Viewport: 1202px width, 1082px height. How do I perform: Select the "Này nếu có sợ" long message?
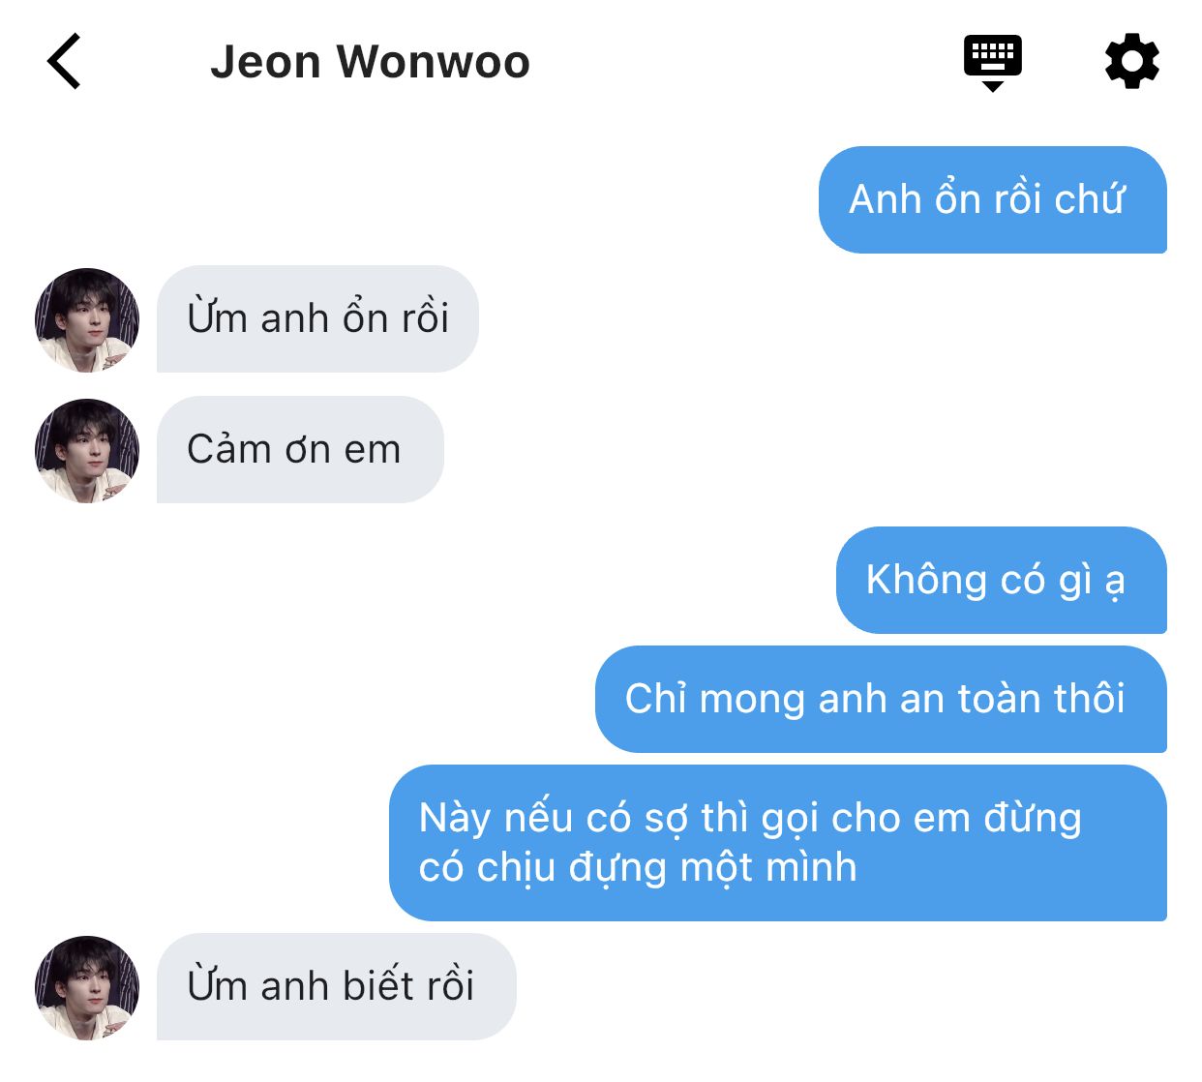pos(778,843)
